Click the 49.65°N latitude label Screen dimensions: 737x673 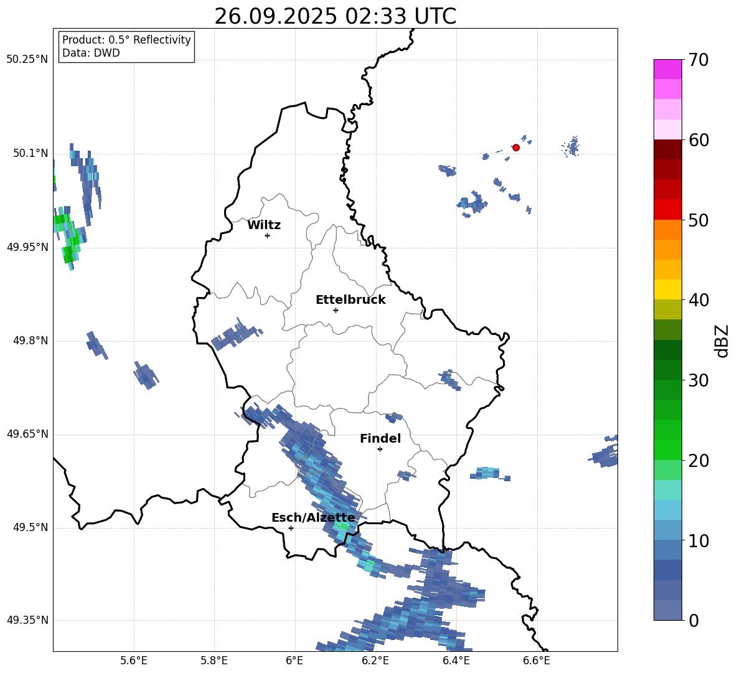click(27, 433)
